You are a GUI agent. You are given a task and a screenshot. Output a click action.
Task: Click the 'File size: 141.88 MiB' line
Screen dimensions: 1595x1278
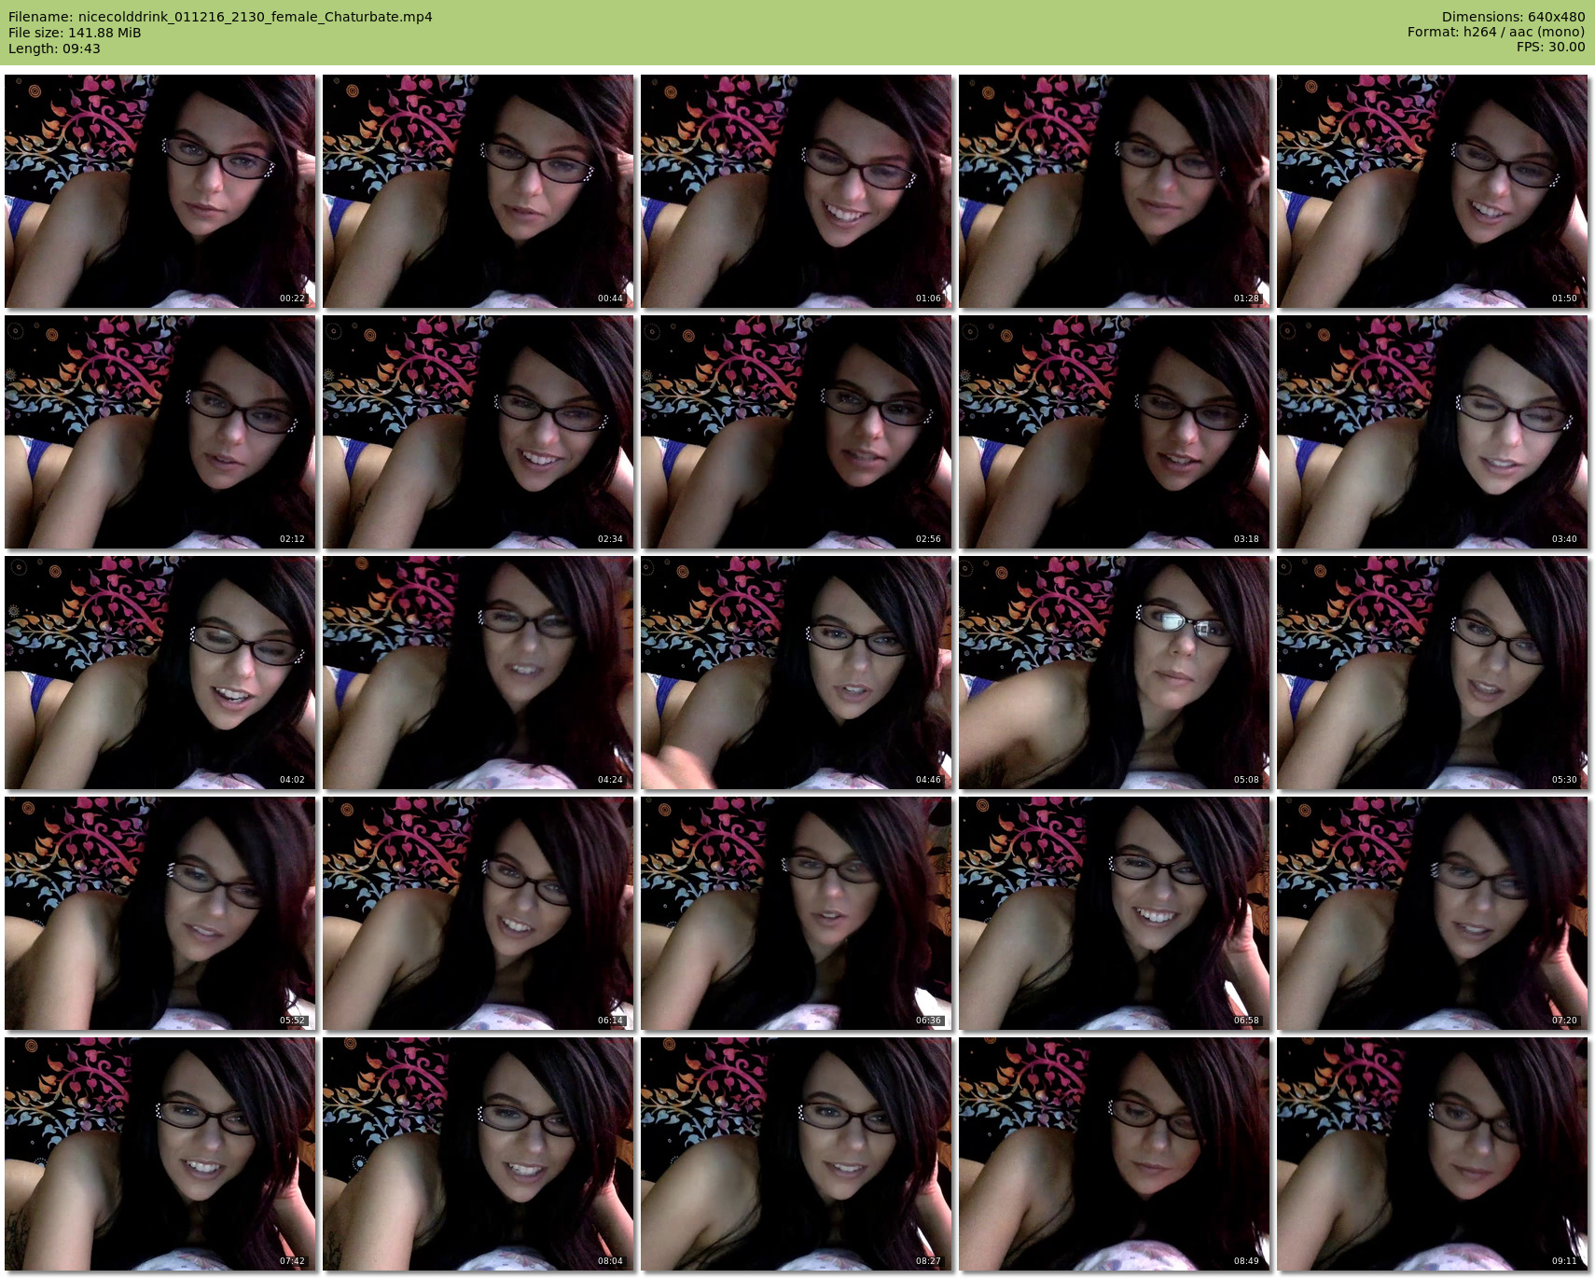point(75,33)
